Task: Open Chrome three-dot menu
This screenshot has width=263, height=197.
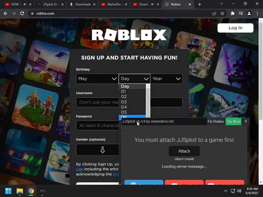Action: [x=257, y=13]
